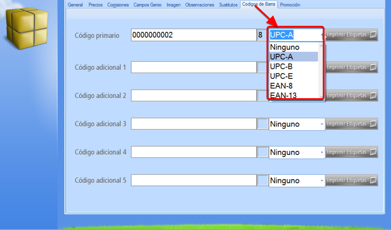Open the General tab
391x230 pixels.
point(75,5)
